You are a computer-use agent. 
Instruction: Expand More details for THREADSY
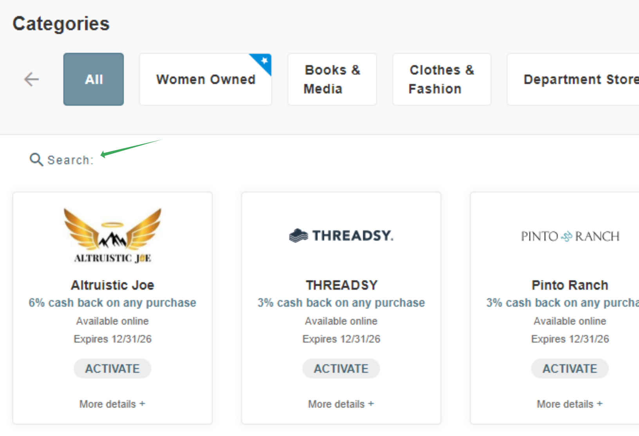tap(341, 404)
